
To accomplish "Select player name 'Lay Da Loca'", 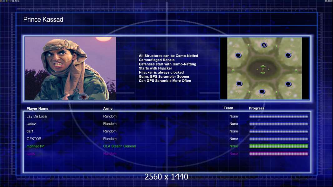I will coord(37,116).
